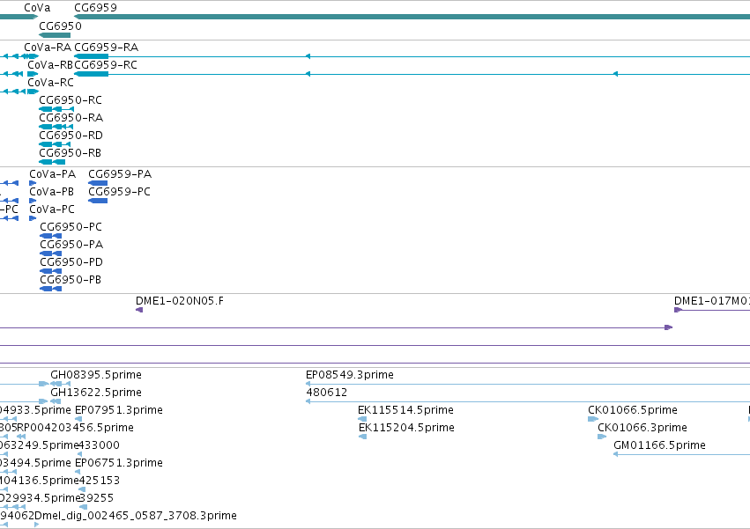Click the CG6950 gene bar
Screen dimensions: 750x529
tap(55, 35)
